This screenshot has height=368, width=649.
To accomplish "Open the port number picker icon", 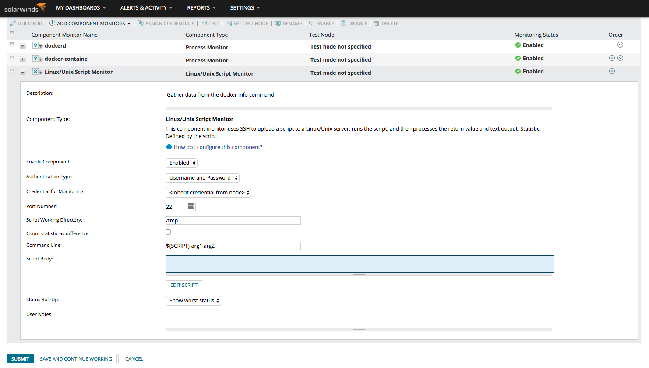I will tap(191, 206).
